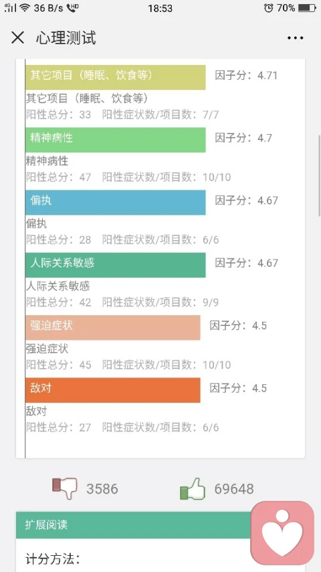
Task: Select the yellow 其它项目 factor bar
Action: 116,77
